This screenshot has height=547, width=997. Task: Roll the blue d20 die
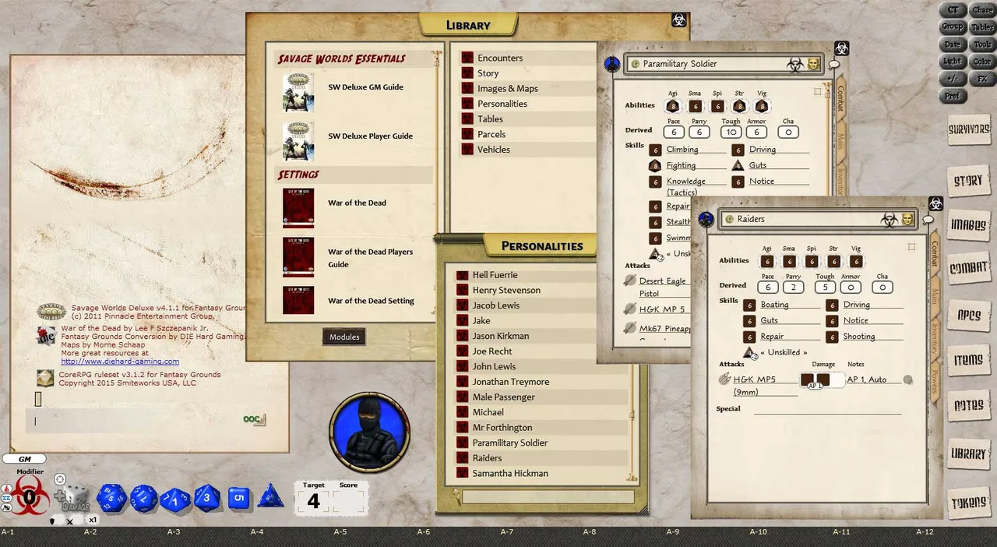111,497
